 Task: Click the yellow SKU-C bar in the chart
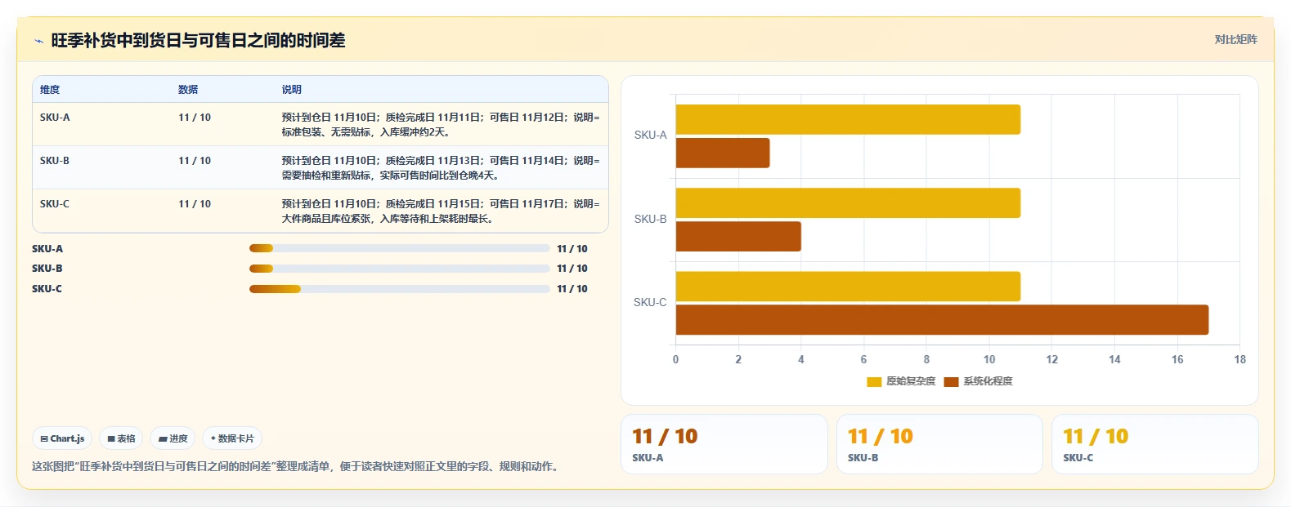[x=848, y=286]
